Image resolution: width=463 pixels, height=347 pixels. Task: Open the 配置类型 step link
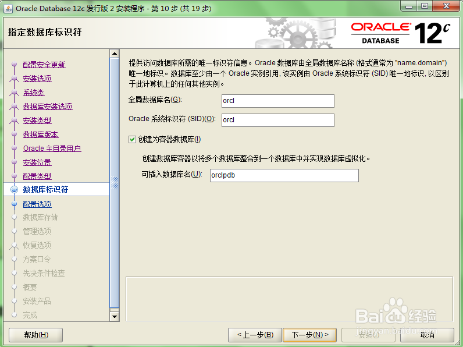(x=37, y=176)
